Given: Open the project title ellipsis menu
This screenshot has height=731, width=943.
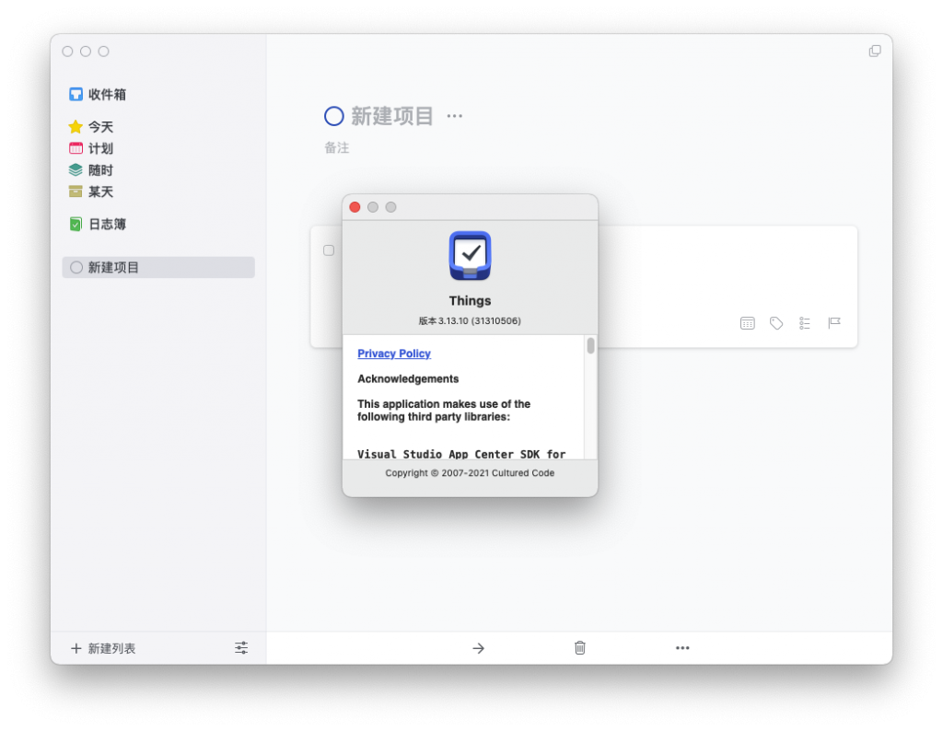Looking at the screenshot, I should pyautogui.click(x=455, y=116).
